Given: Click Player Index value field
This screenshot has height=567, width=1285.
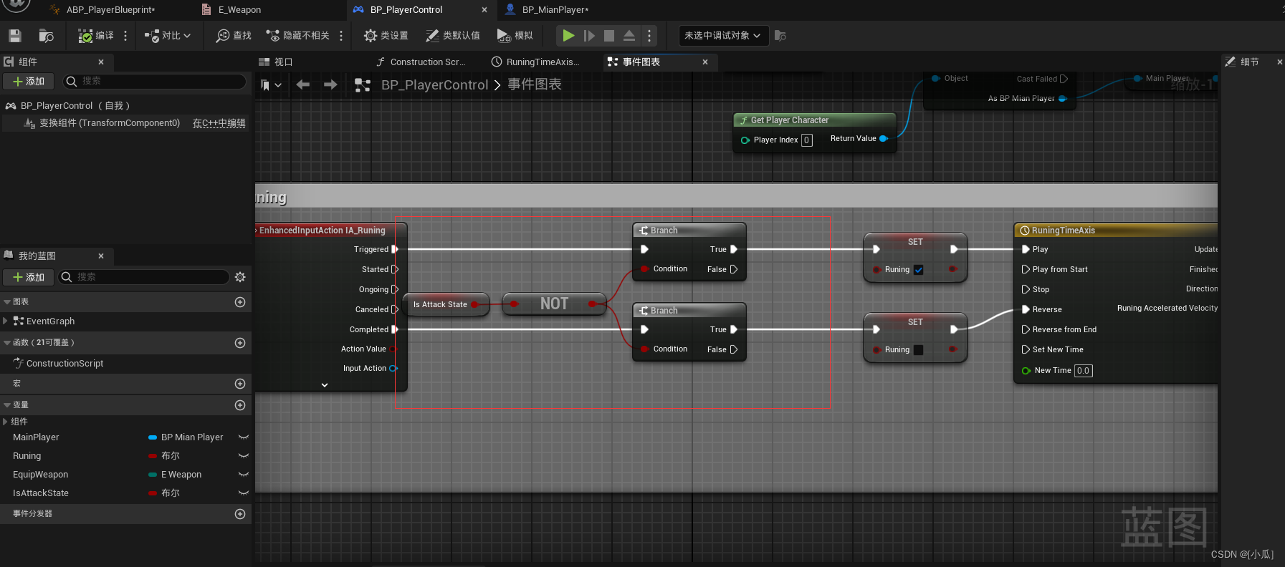Looking at the screenshot, I should [x=807, y=140].
